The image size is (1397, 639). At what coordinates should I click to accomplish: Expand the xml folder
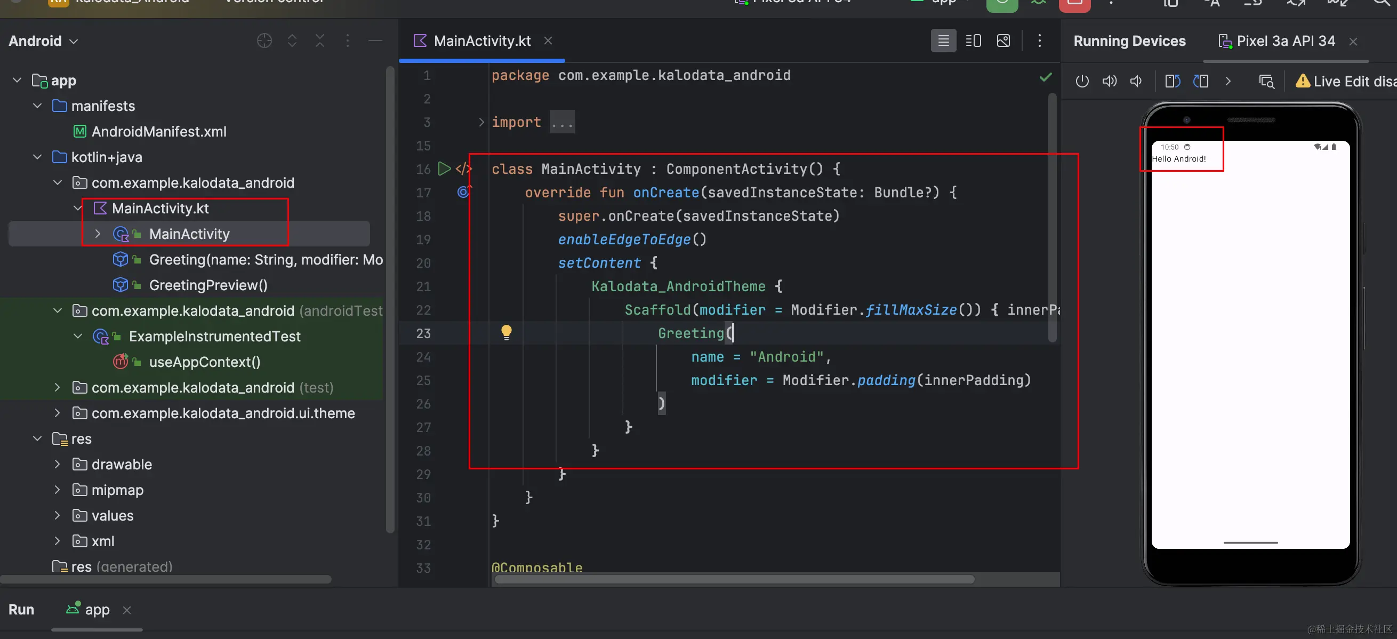[x=58, y=541]
